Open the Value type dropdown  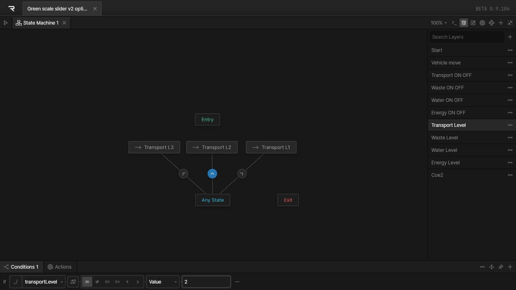point(163,282)
